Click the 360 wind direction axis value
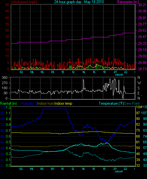147x179 pixels. coord(4,77)
